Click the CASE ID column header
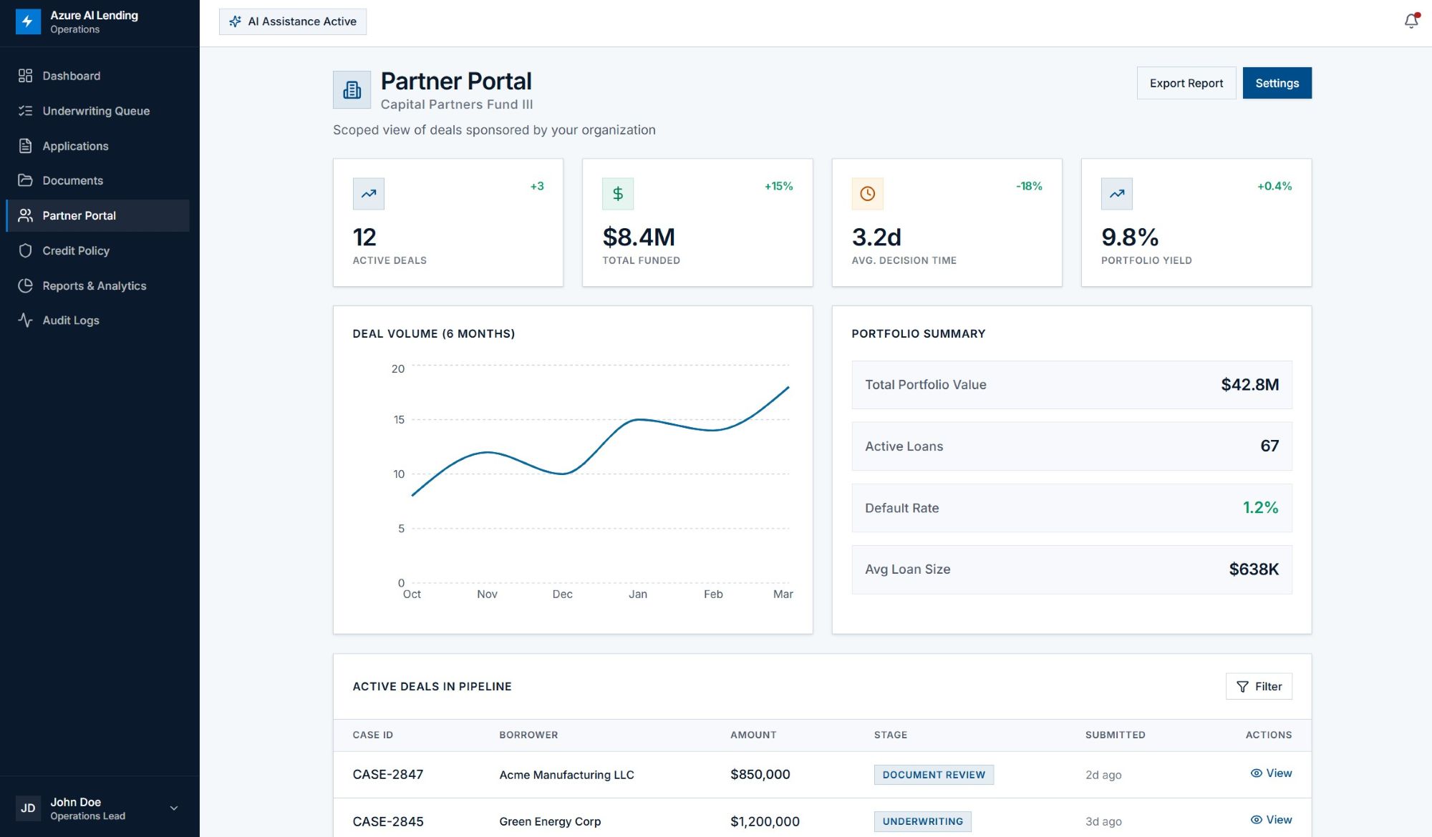Image resolution: width=1432 pixels, height=837 pixels. (372, 735)
